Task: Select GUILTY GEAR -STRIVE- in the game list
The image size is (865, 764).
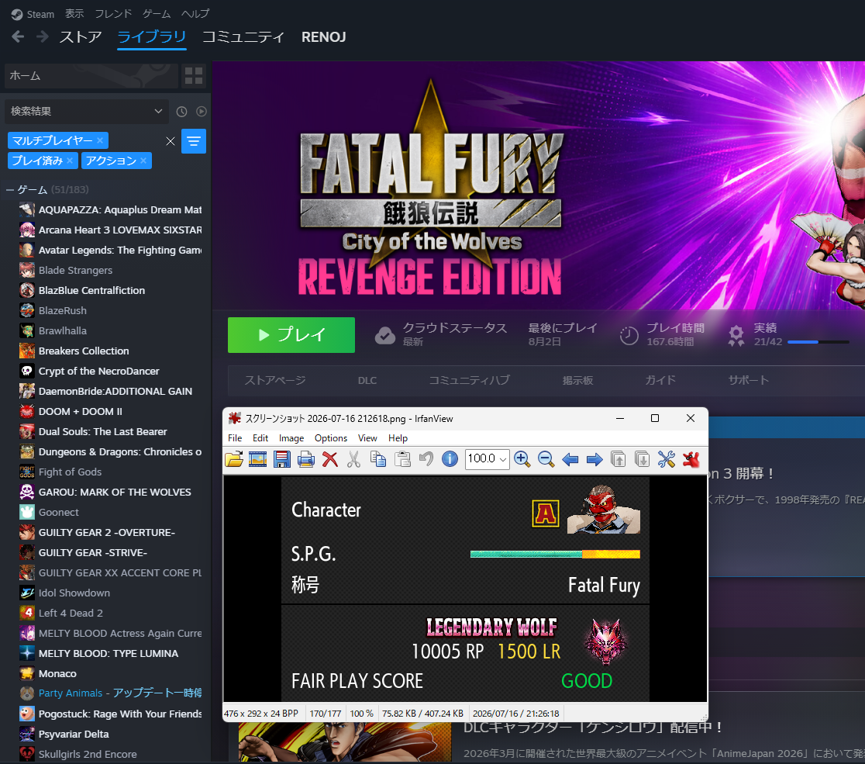Action: pos(93,552)
